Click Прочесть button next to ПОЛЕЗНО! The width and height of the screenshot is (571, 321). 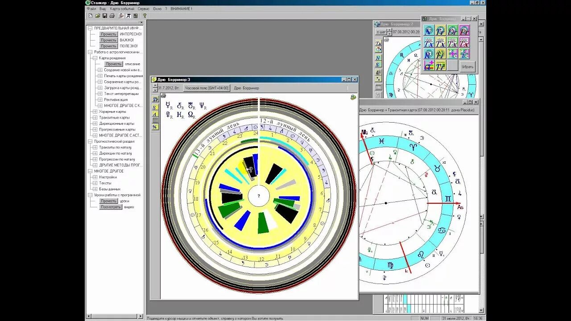coord(108,46)
